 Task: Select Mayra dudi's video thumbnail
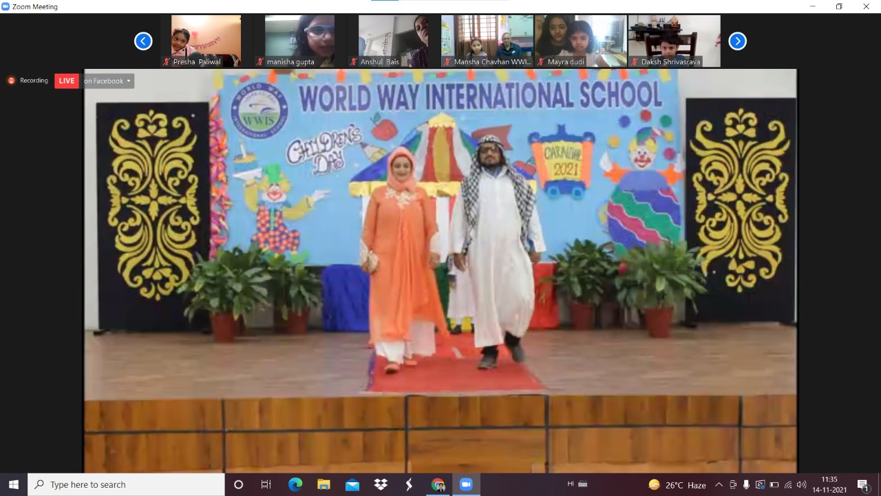(x=580, y=41)
